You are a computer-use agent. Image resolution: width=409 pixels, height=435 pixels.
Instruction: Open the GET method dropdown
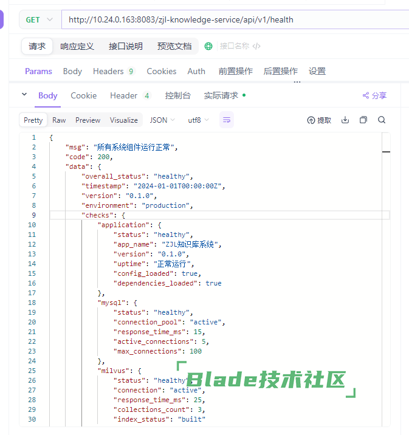point(40,19)
